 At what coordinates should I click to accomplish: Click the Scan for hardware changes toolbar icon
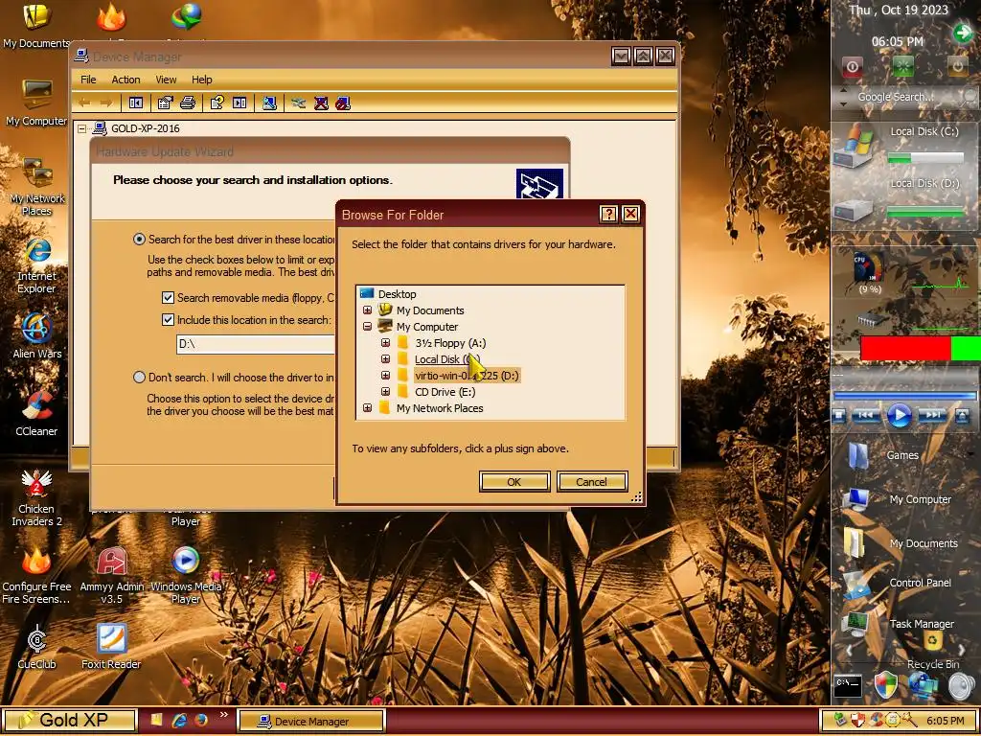point(269,103)
